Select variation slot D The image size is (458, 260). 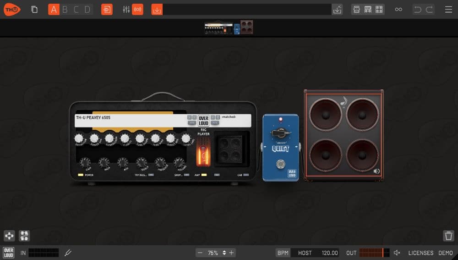pyautogui.click(x=87, y=9)
